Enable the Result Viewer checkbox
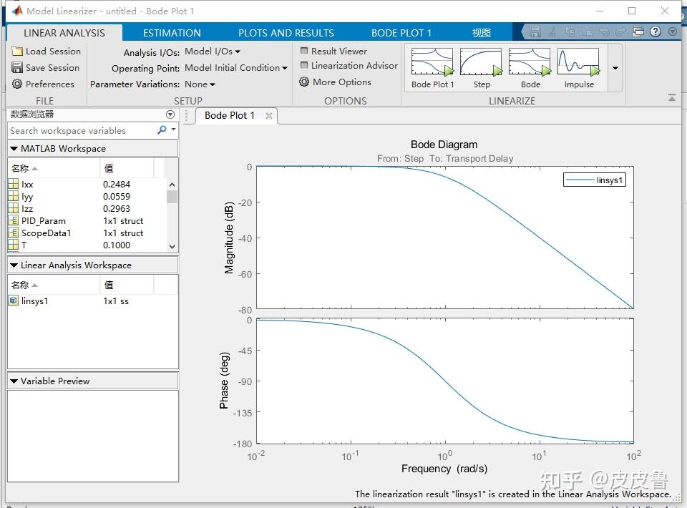 305,51
